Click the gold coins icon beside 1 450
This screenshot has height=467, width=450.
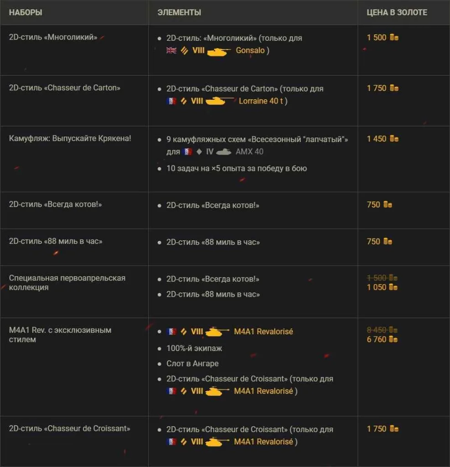[394, 139]
